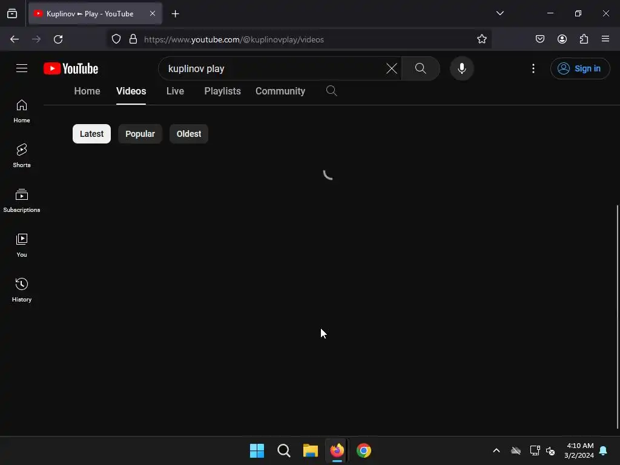Click Firefox icon in the taskbar

click(337, 450)
